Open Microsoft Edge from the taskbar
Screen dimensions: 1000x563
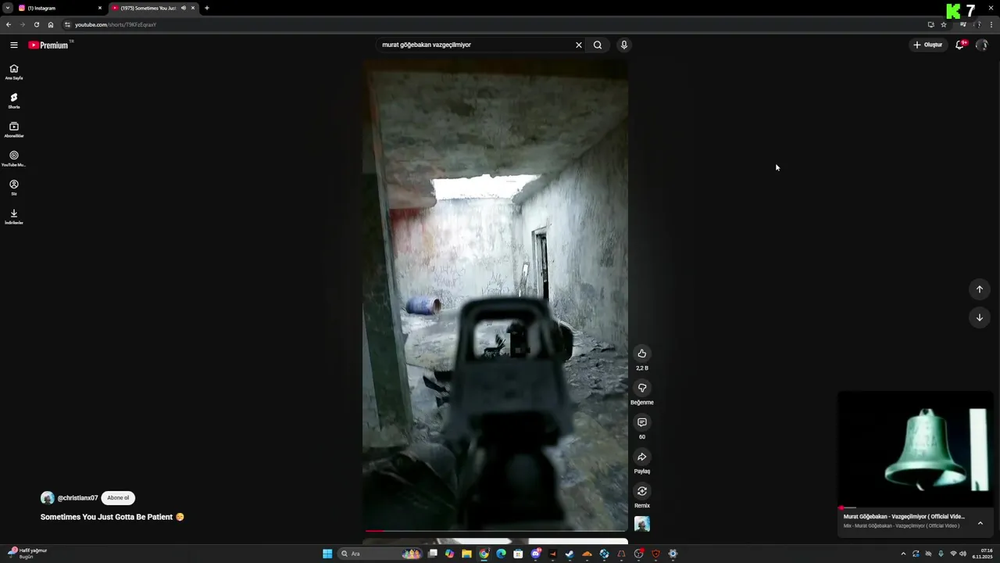[501, 554]
